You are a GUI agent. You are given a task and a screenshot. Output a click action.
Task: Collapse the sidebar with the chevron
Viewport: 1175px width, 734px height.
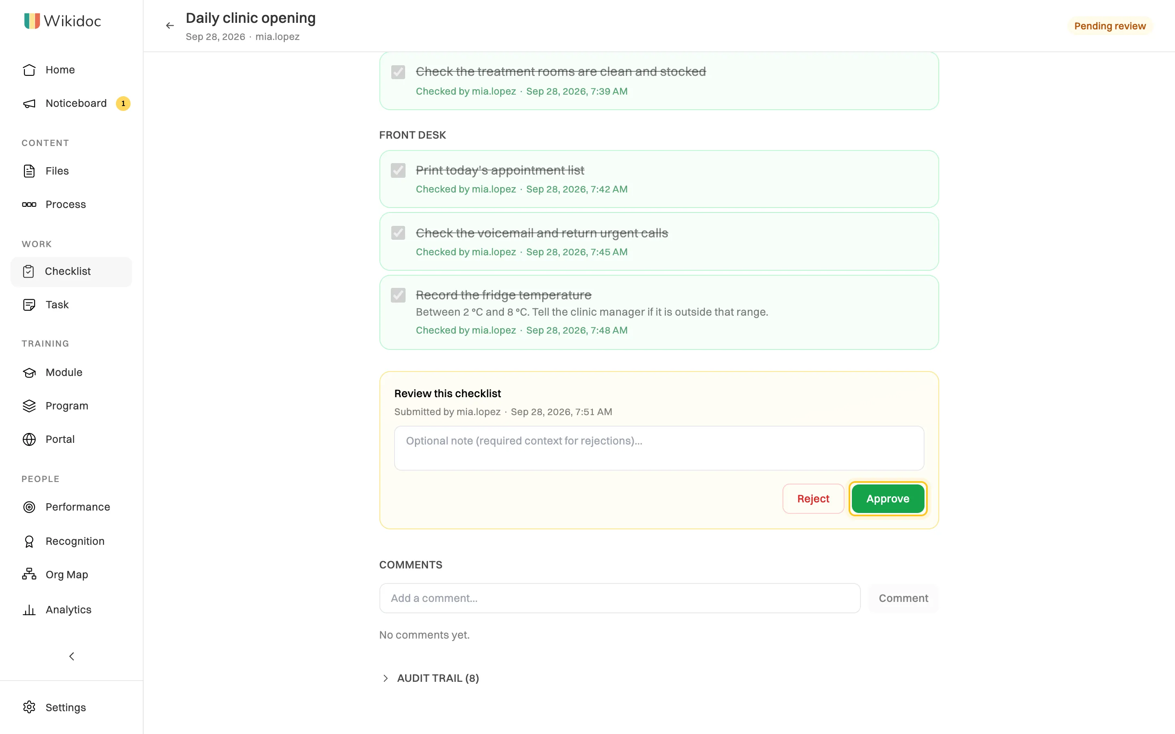pyautogui.click(x=71, y=657)
